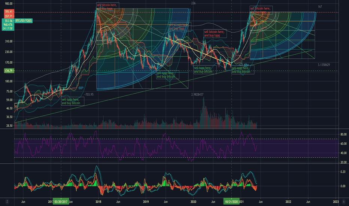Click the 2022 label on the time axis
The image size is (349, 206).
(288, 202)
